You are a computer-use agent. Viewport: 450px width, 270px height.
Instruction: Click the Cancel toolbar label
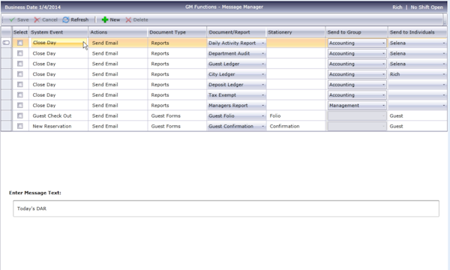point(49,19)
